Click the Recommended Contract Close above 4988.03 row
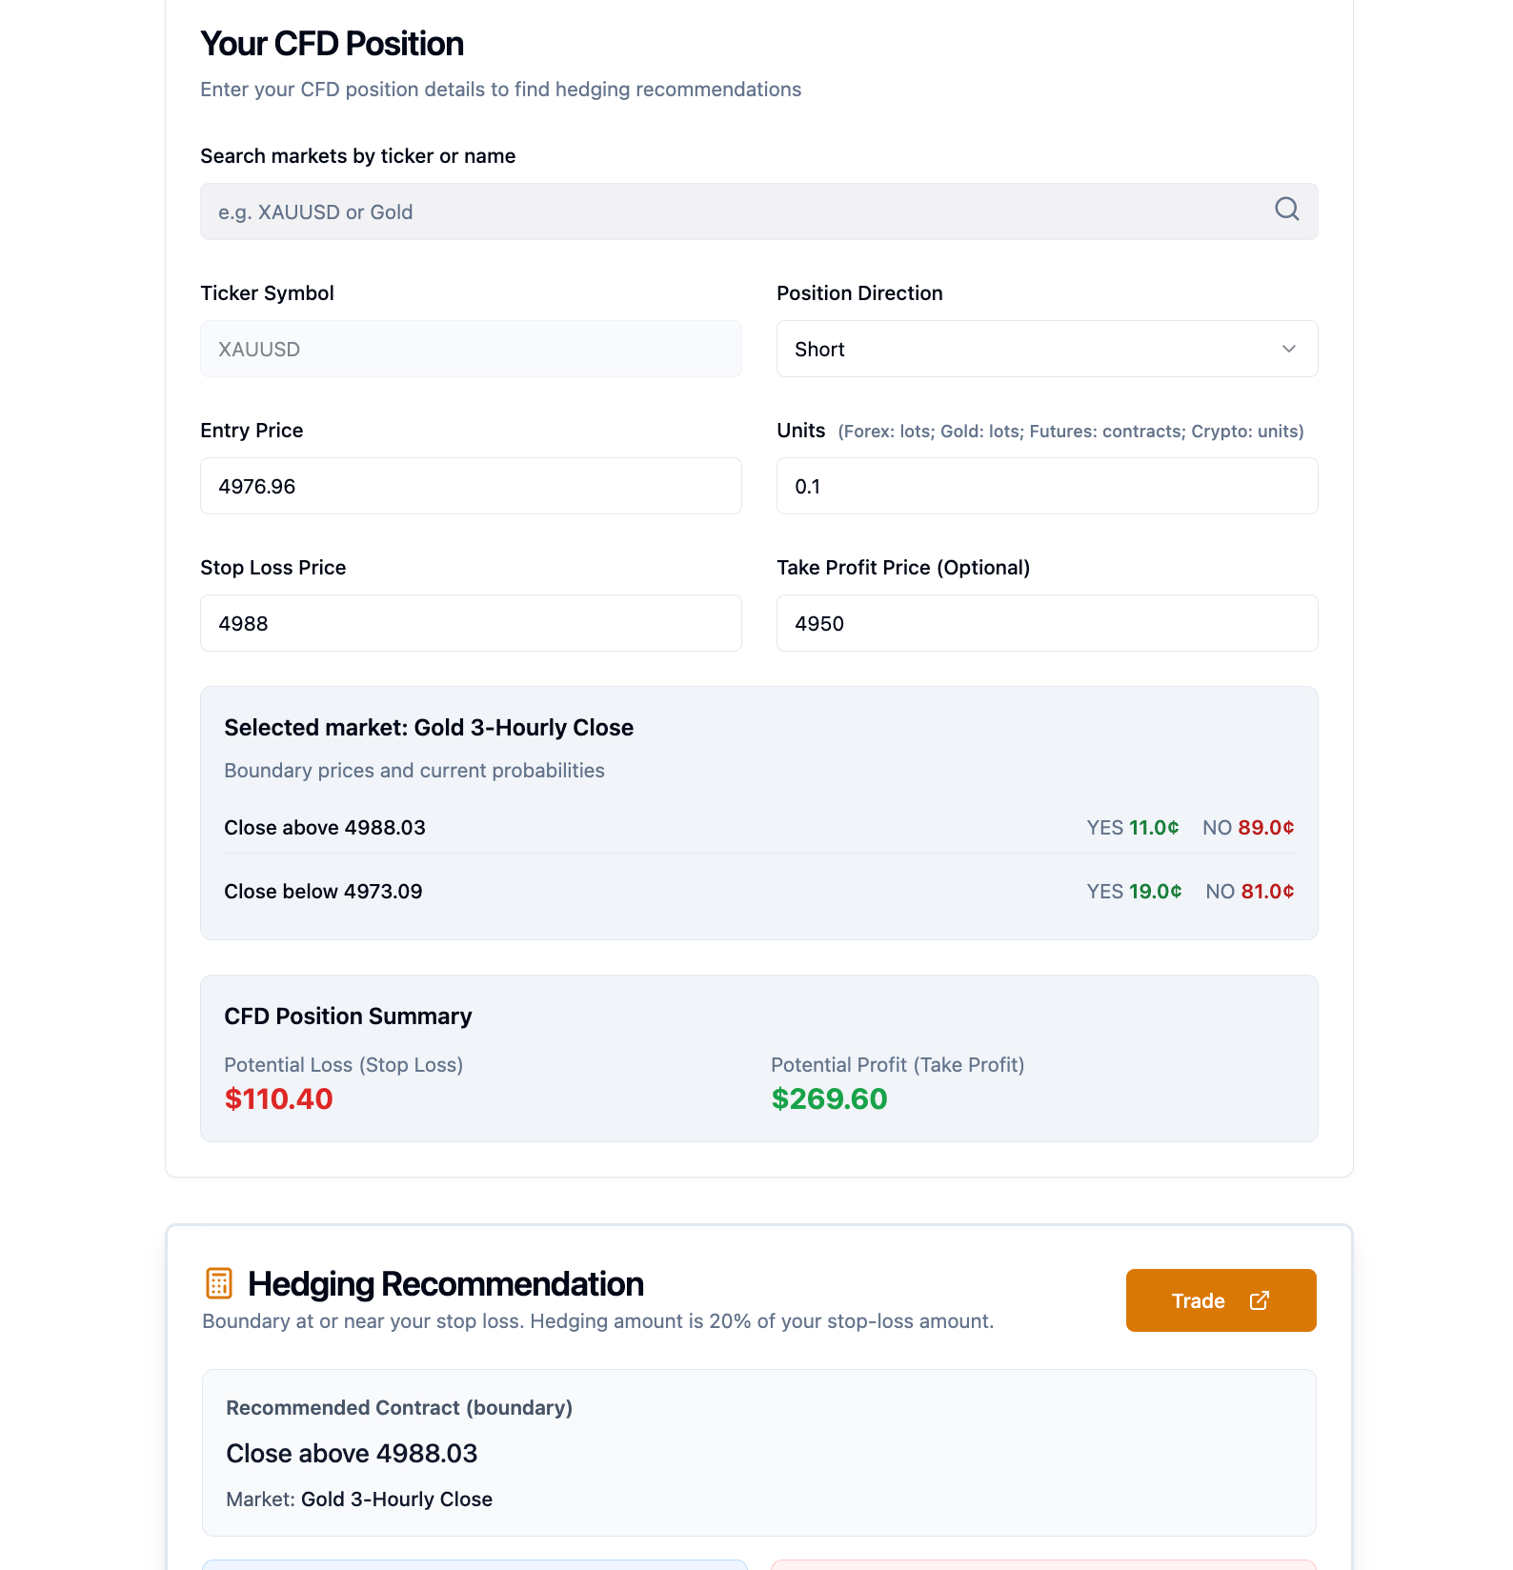 click(353, 1453)
